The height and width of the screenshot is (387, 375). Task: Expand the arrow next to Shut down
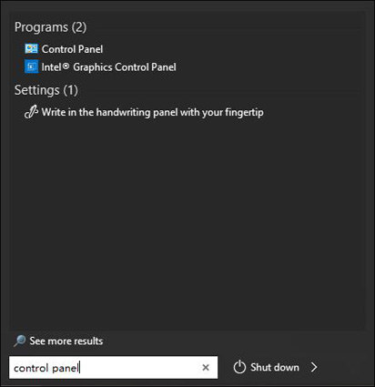point(314,367)
